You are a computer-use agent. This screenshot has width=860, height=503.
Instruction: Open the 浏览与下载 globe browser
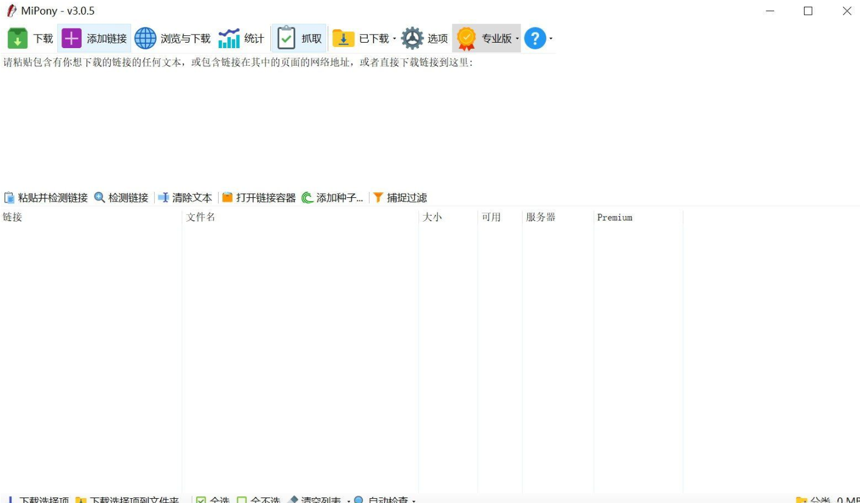pos(172,38)
